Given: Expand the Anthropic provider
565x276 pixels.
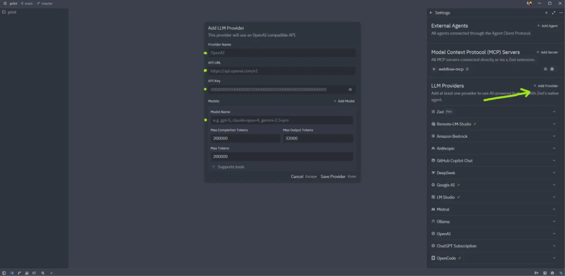Looking at the screenshot, I should (554, 148).
